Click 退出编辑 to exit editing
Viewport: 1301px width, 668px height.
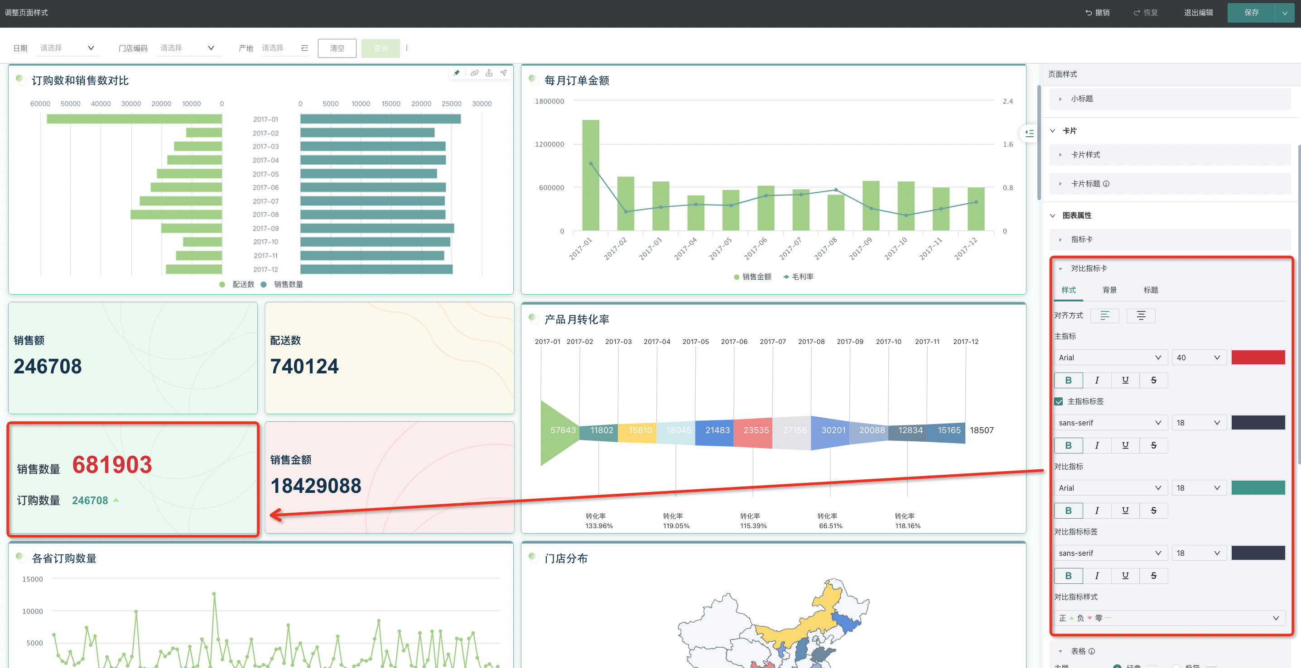tap(1198, 13)
